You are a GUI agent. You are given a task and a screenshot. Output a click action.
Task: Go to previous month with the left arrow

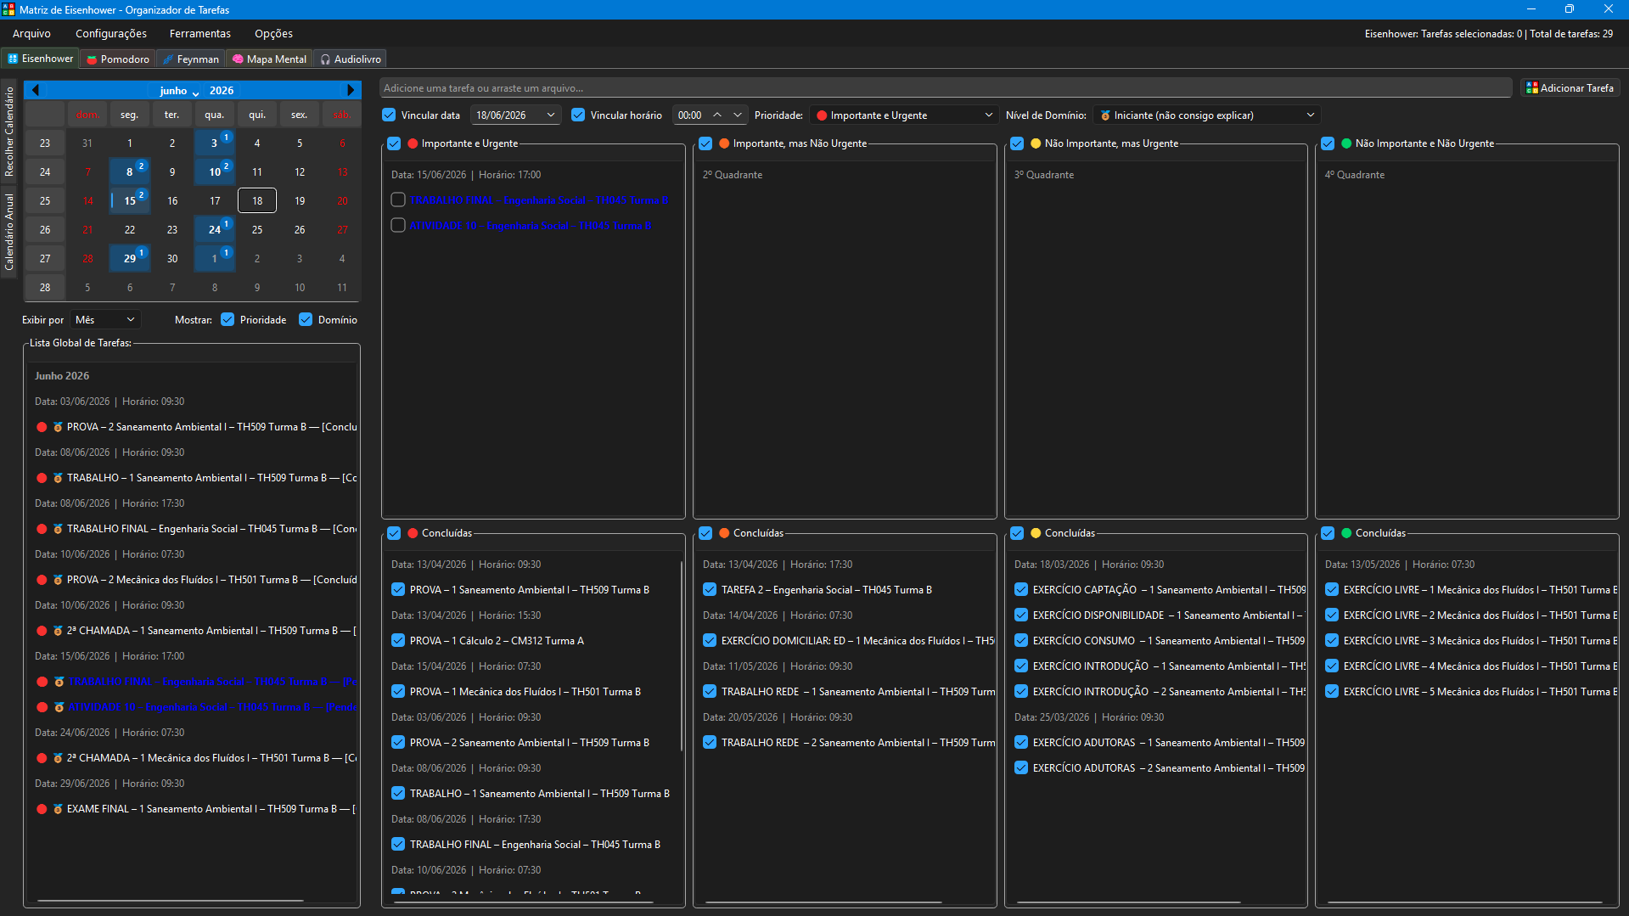[x=36, y=90]
